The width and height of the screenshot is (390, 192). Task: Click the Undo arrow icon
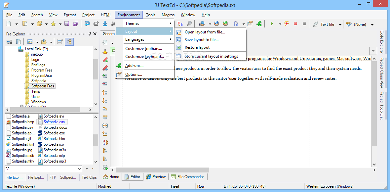pos(87,24)
